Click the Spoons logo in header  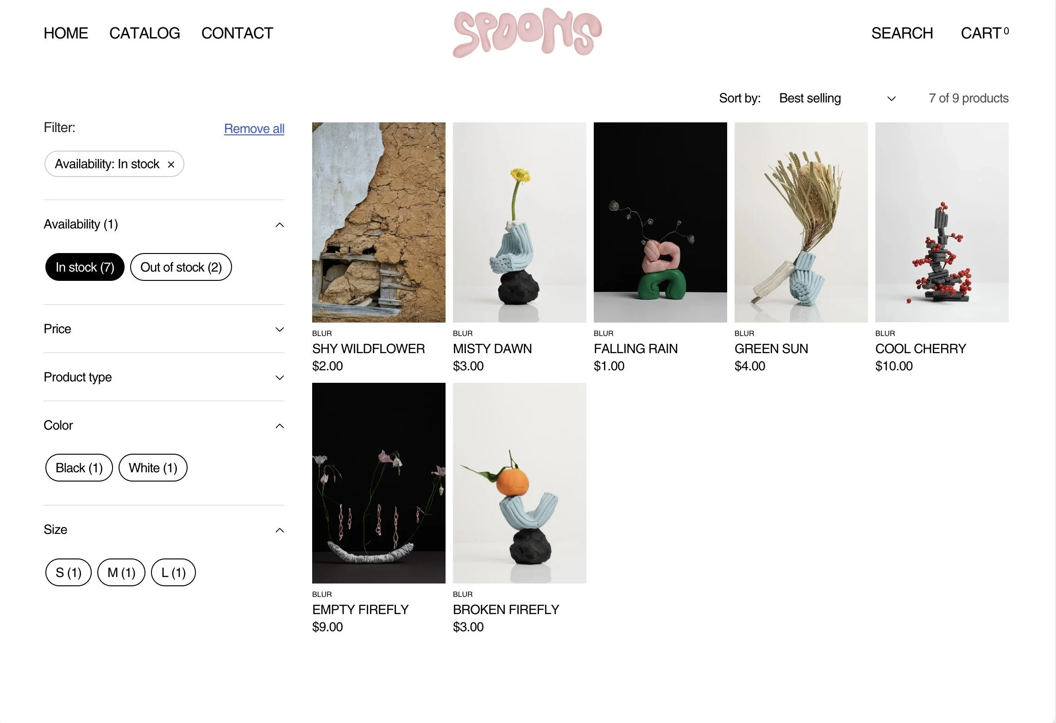pyautogui.click(x=528, y=33)
